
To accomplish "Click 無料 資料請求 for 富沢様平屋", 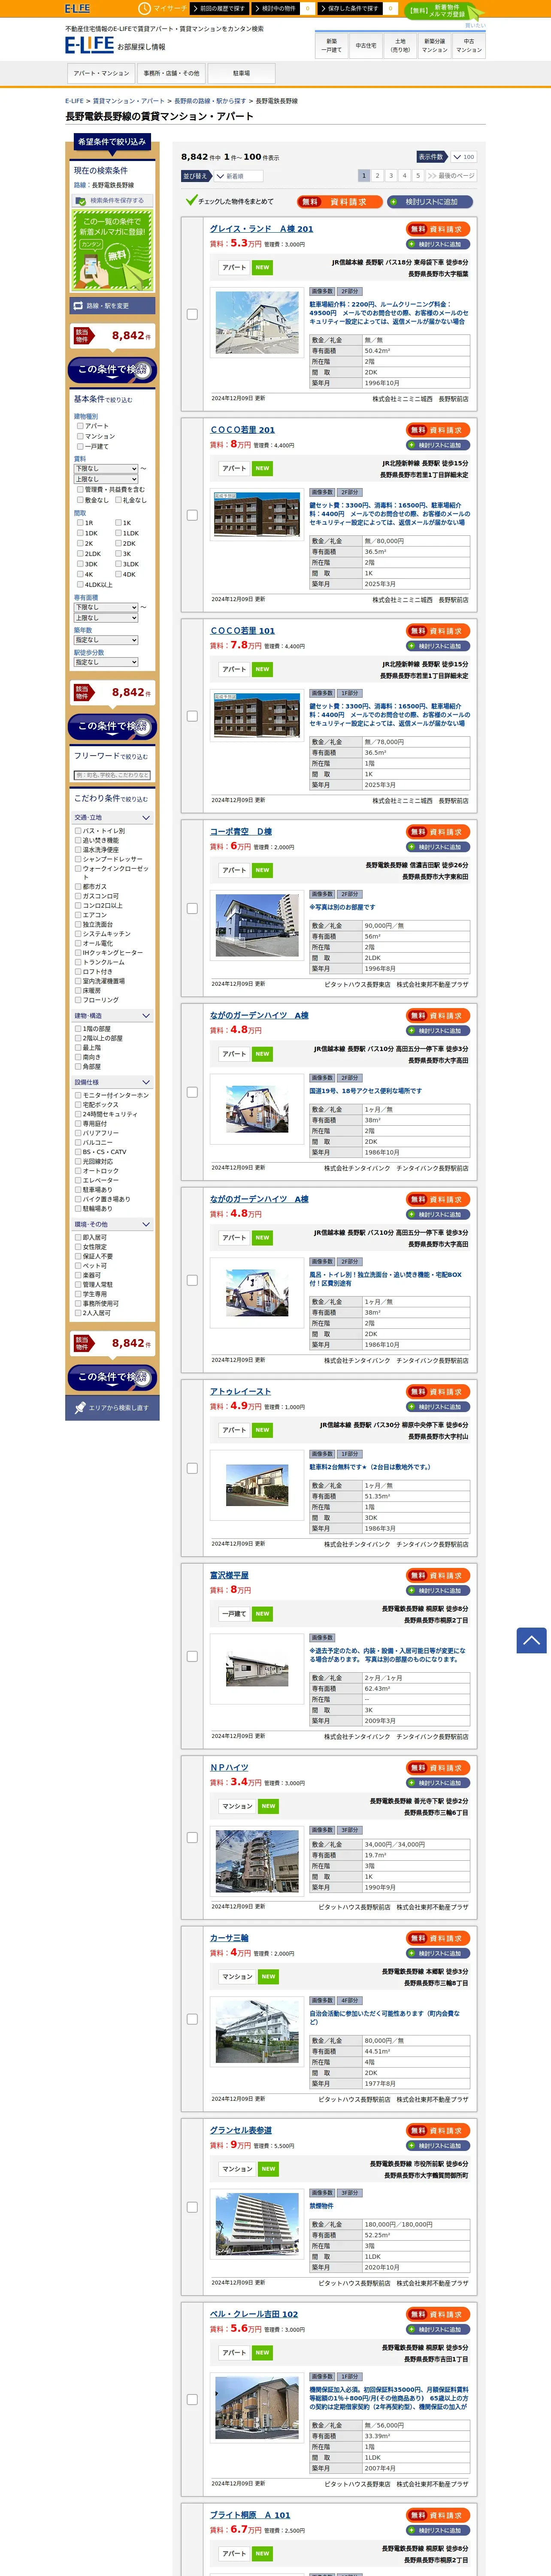I will (438, 1575).
